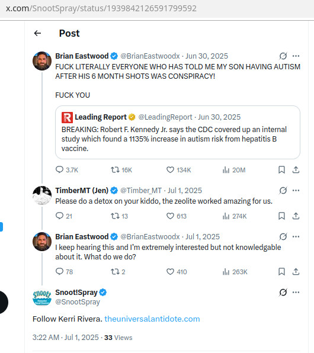Like TimberMT's reply with 613 likes
The height and width of the screenshot is (353, 314).
tap(170, 216)
